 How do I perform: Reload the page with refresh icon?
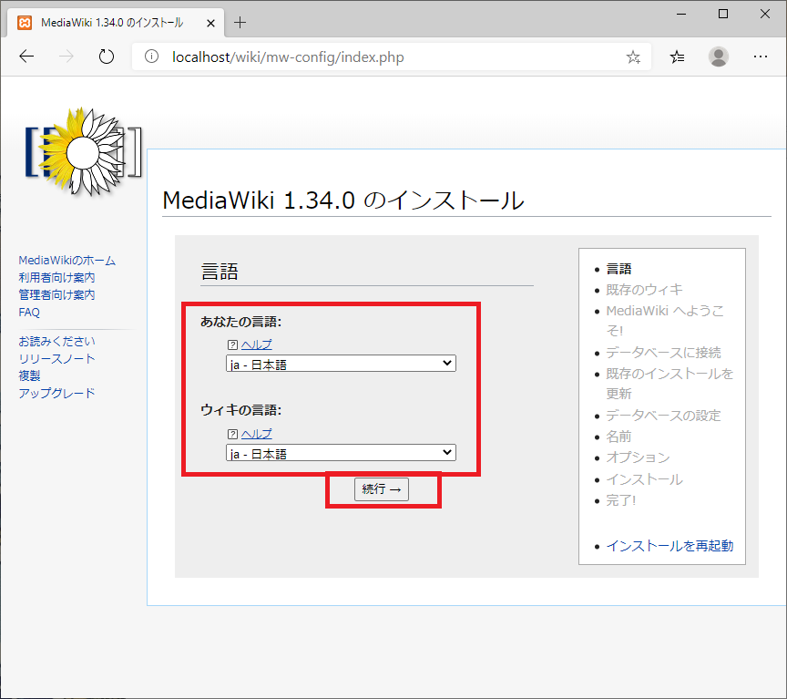point(106,57)
